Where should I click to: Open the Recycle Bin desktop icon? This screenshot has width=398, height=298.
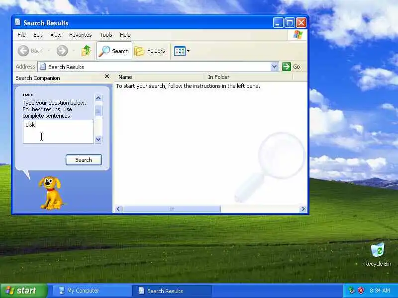pos(378,254)
